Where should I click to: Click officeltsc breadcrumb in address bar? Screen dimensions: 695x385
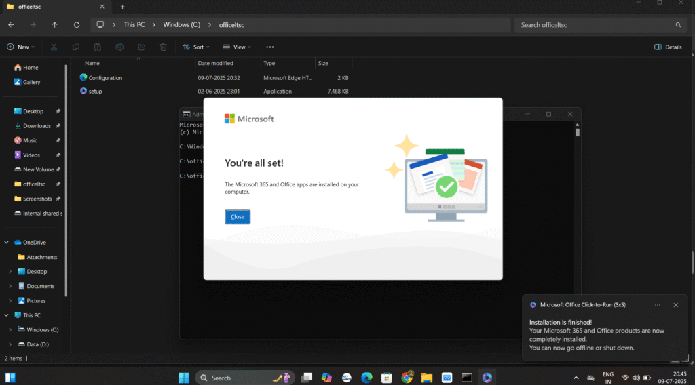(231, 25)
